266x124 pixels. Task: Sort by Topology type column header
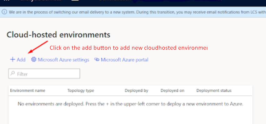[81, 91]
